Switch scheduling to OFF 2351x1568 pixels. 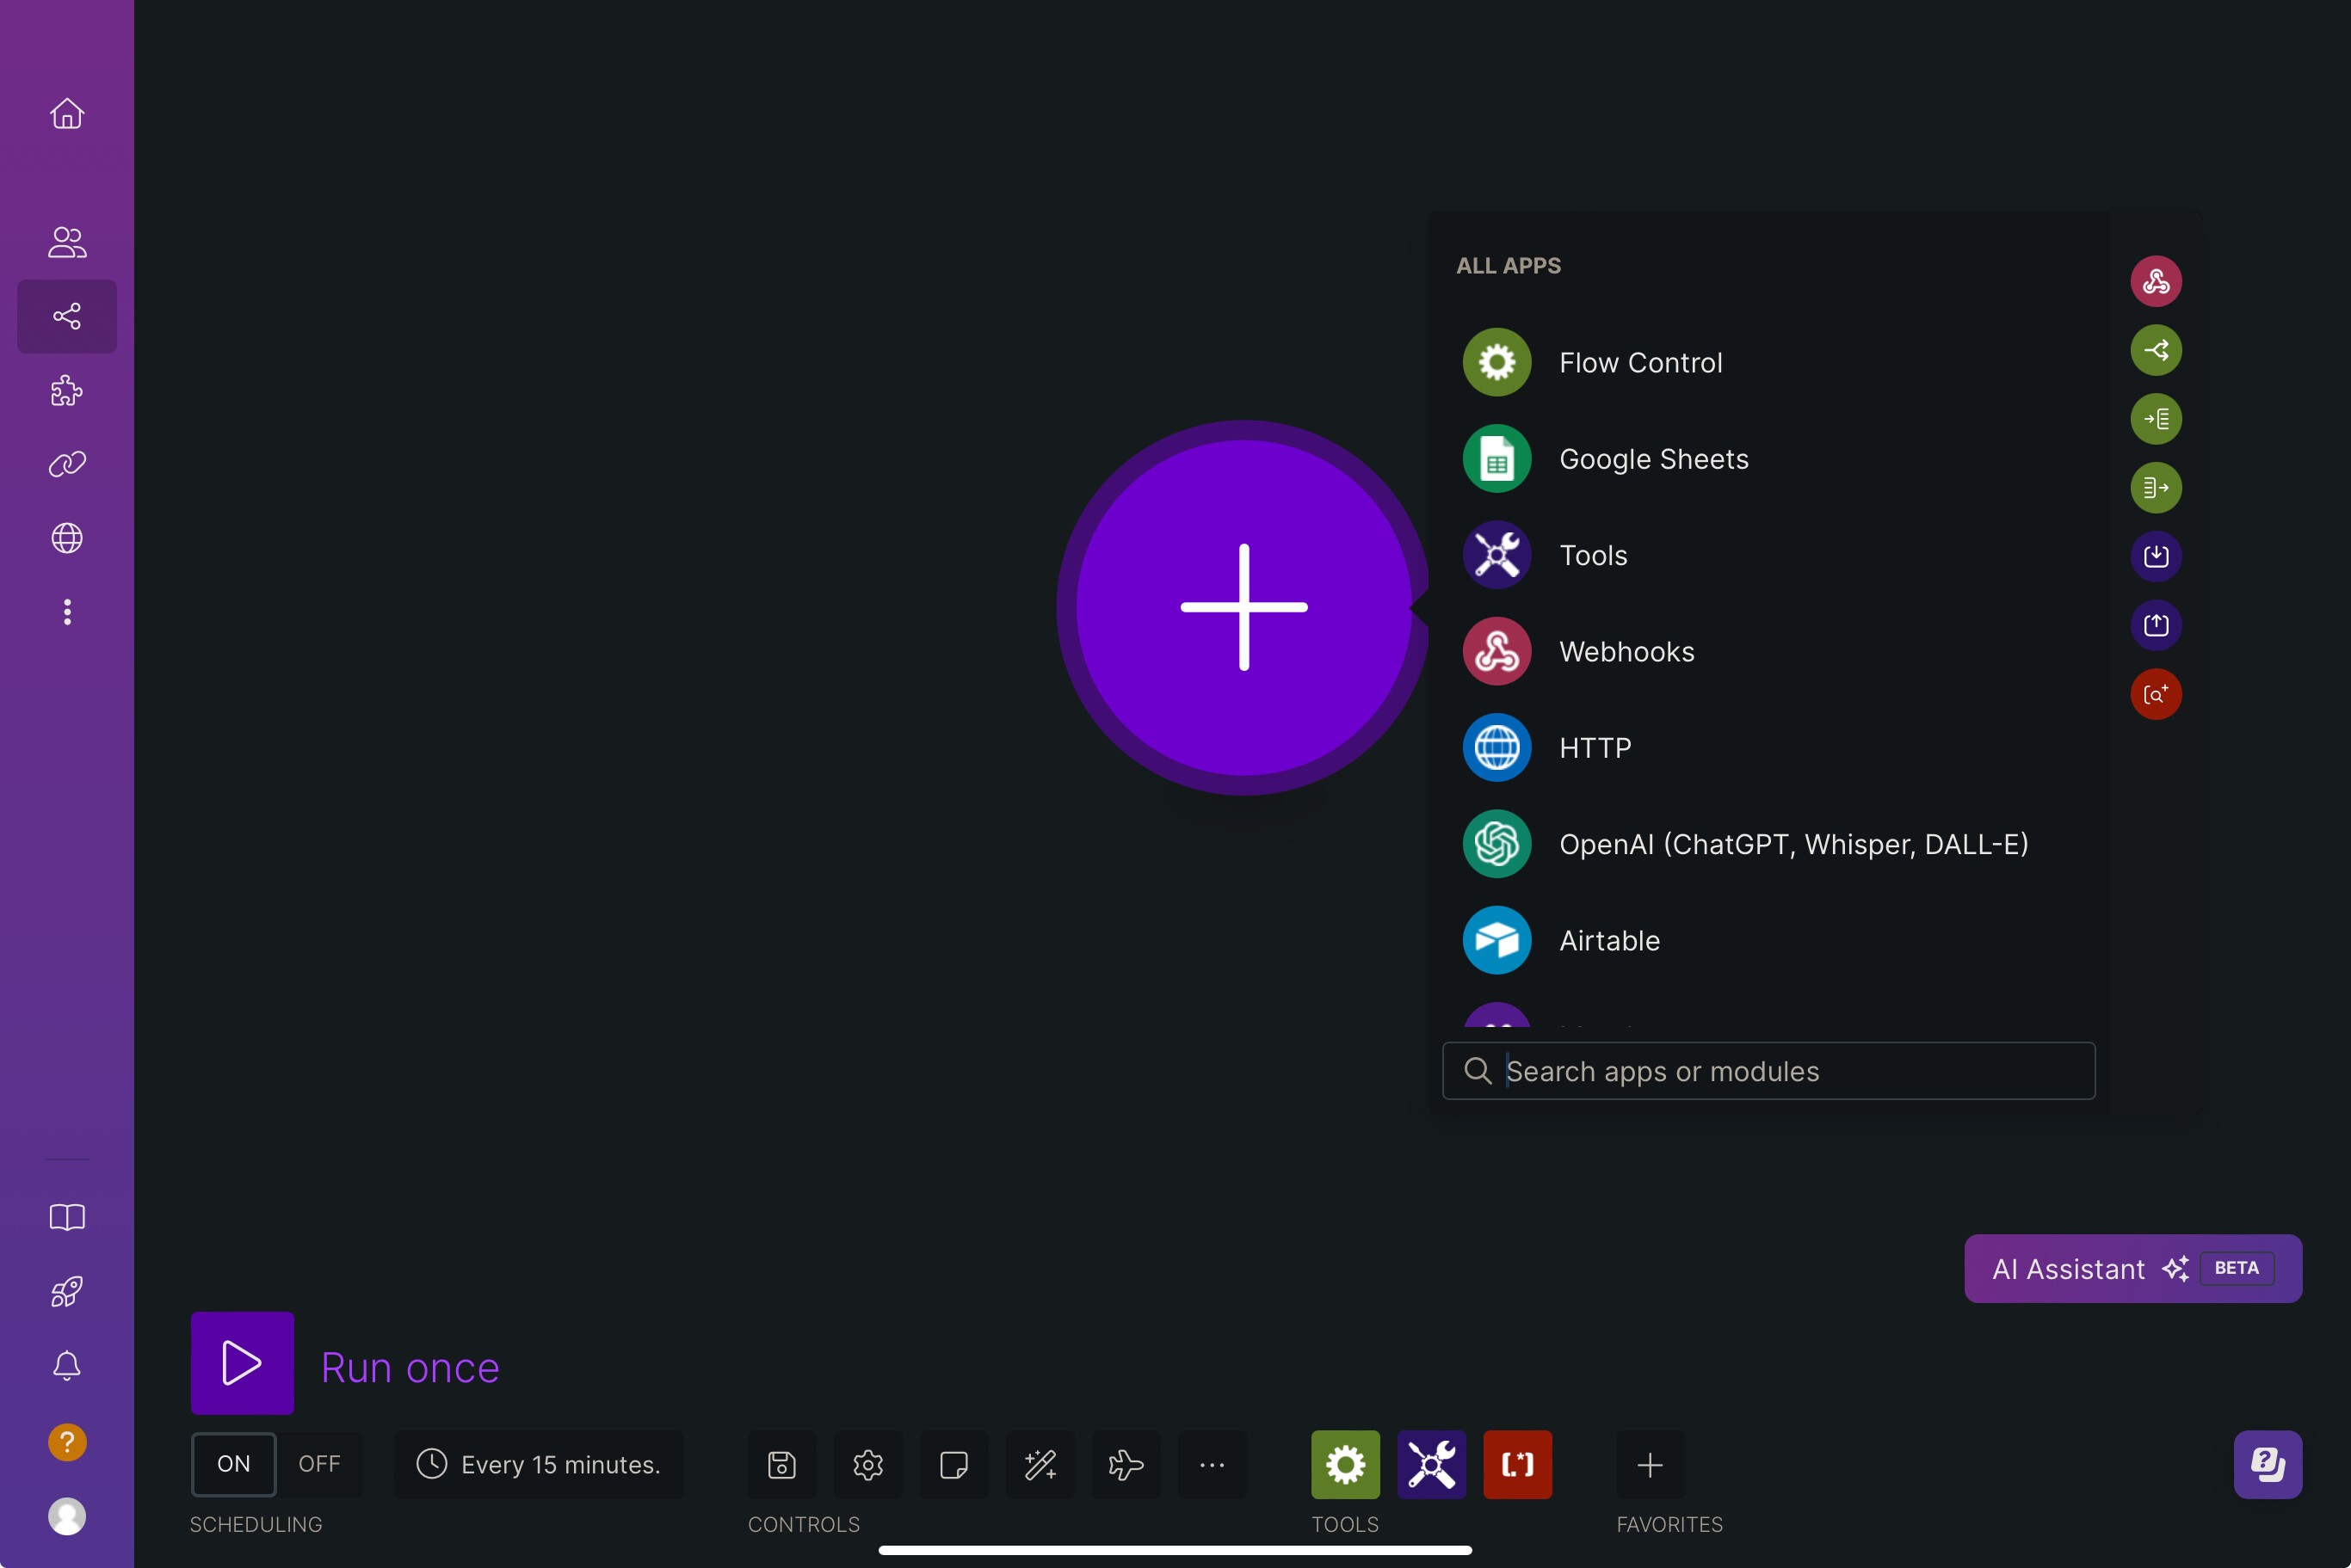point(319,1464)
